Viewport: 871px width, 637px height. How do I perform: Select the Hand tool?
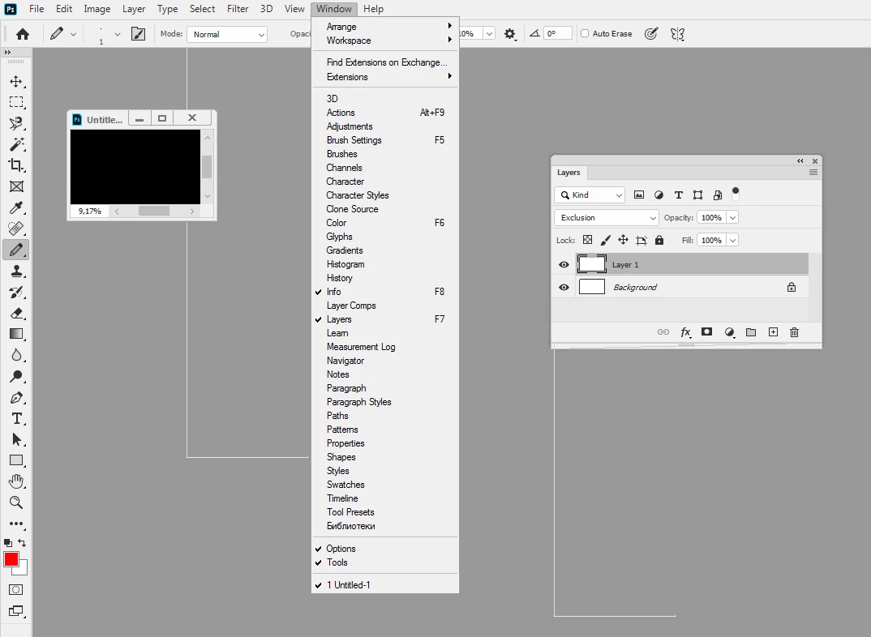click(x=16, y=481)
